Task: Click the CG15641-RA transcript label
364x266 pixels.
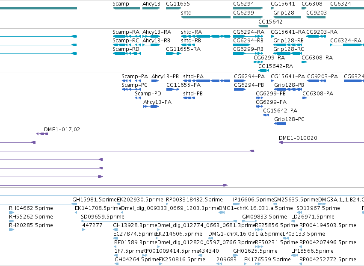Action: pos(288,32)
